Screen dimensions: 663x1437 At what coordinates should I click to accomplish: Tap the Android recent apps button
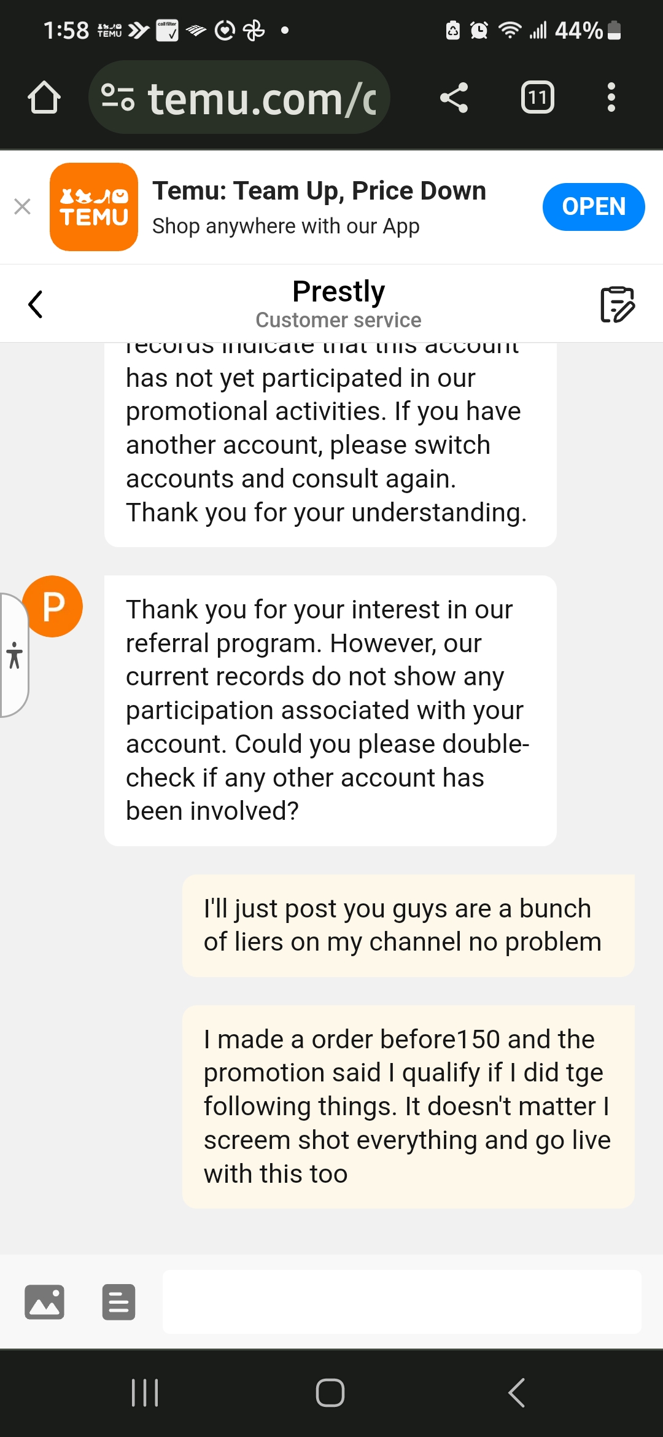[x=145, y=1392]
